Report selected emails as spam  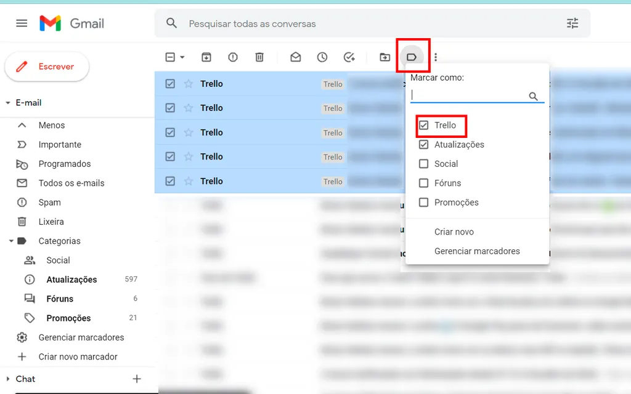(232, 57)
